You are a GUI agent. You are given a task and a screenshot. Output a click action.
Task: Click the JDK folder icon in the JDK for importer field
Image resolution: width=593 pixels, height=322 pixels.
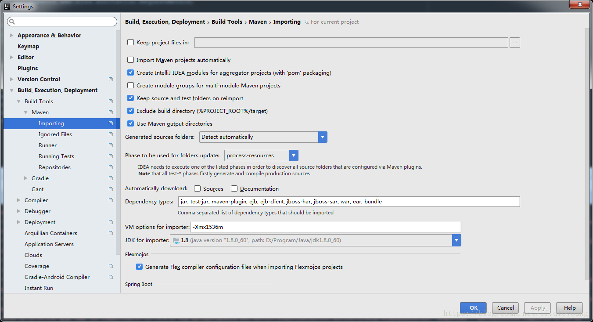176,240
